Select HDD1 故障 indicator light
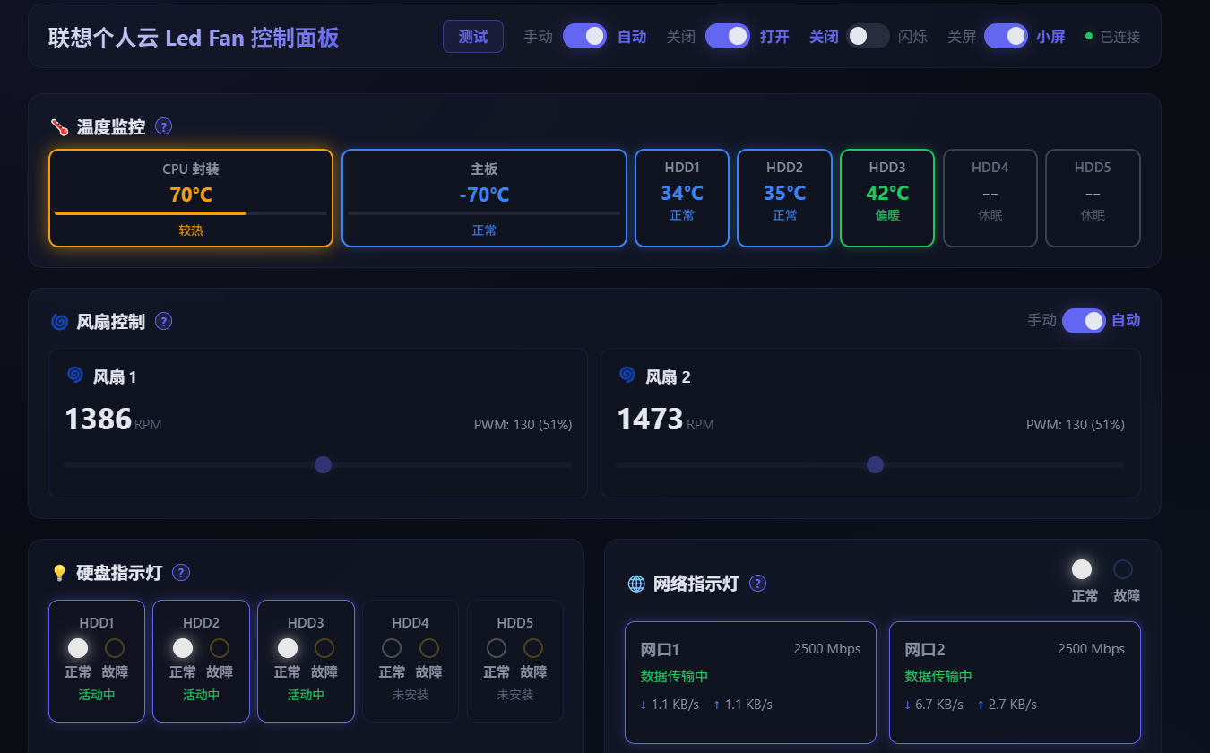Image resolution: width=1210 pixels, height=753 pixels. [115, 648]
